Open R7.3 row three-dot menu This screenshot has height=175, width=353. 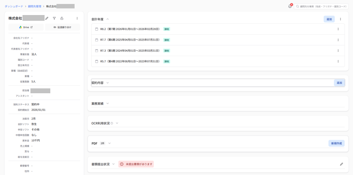[338, 50]
